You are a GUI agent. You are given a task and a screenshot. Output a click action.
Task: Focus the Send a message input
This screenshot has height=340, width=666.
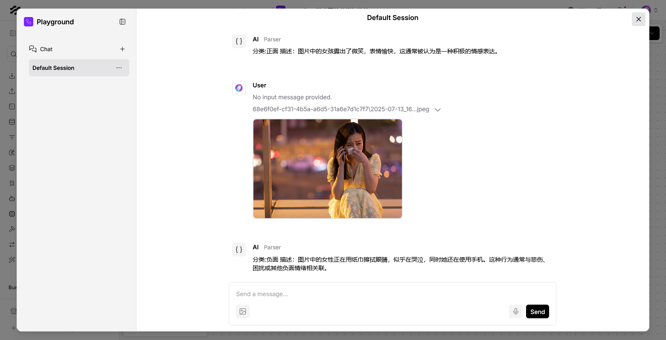pos(393,294)
